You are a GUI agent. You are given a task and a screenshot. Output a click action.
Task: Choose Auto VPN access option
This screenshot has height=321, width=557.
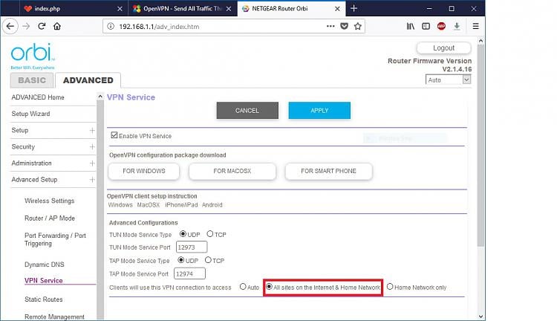243,287
